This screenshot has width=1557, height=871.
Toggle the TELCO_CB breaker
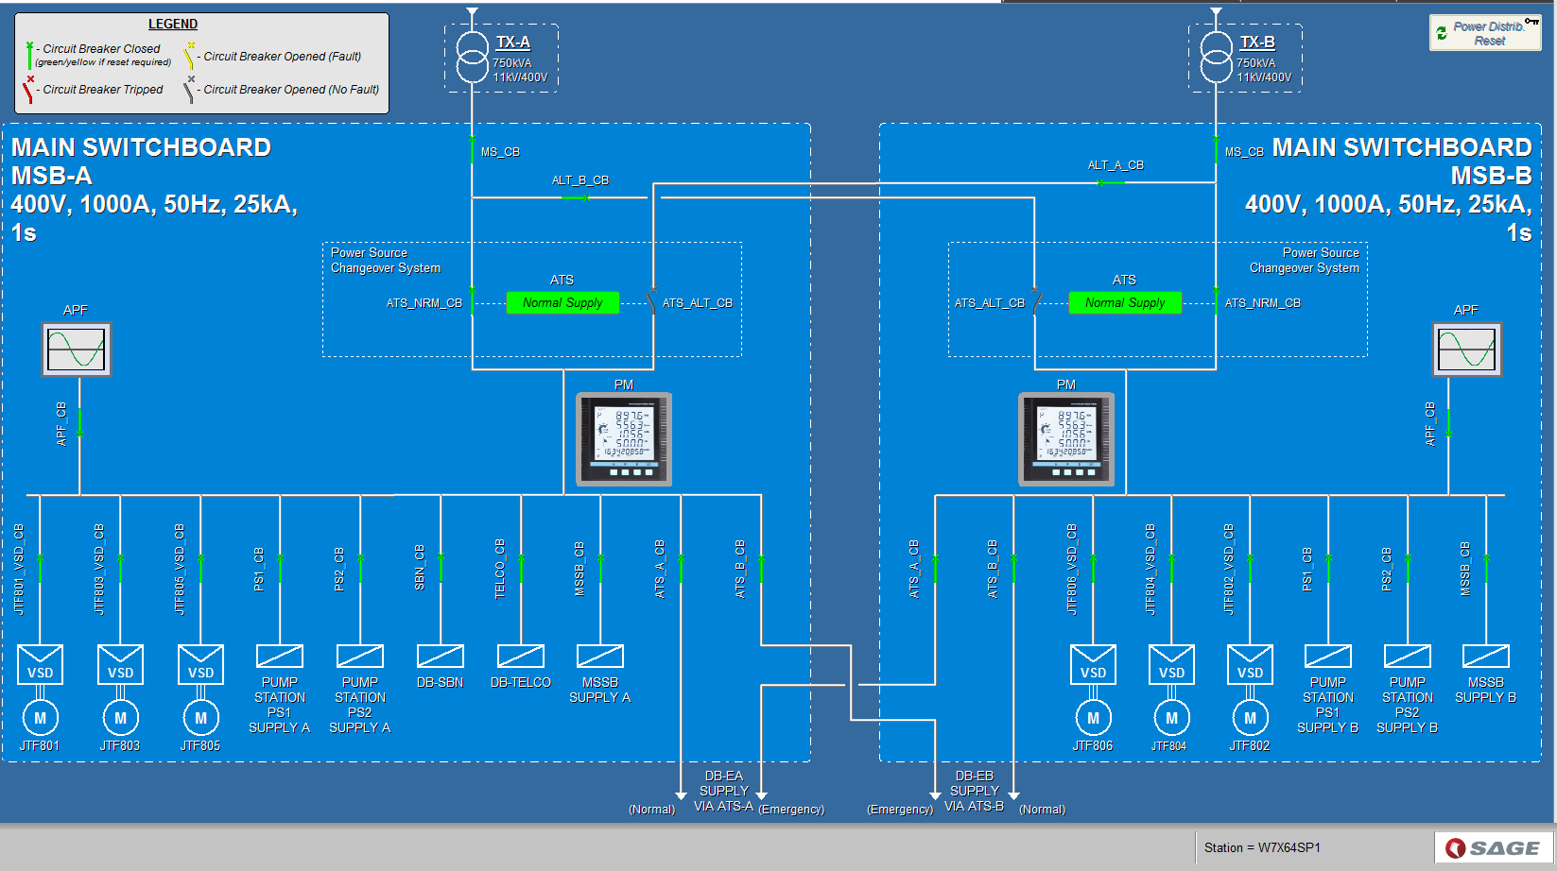521,569
